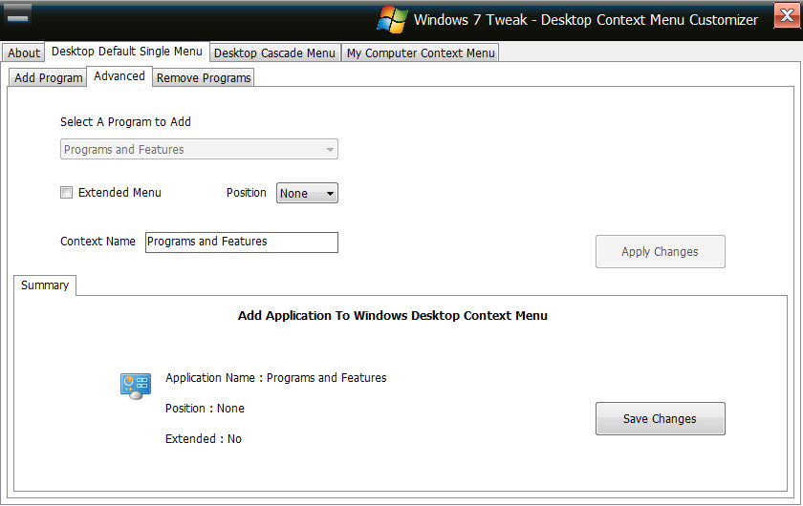Focus the Context Name text field

click(x=241, y=242)
